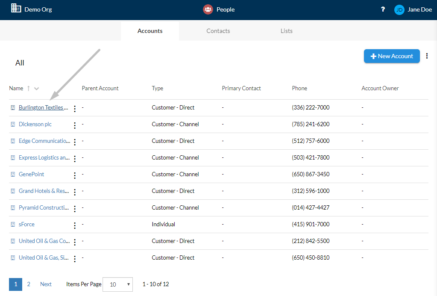Viewport: 437px width, 296px height.
Task: Open the help question mark icon
Action: click(383, 9)
